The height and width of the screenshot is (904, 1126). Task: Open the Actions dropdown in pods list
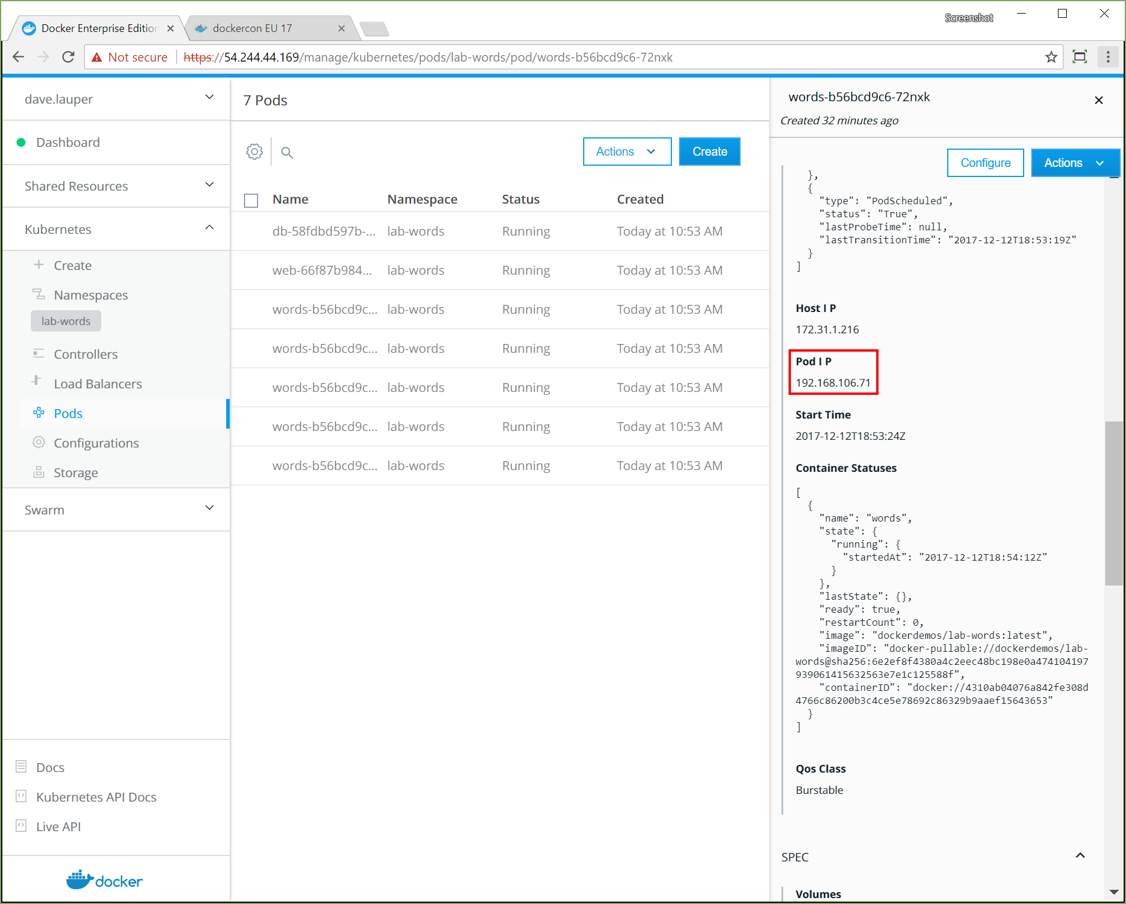tap(626, 152)
